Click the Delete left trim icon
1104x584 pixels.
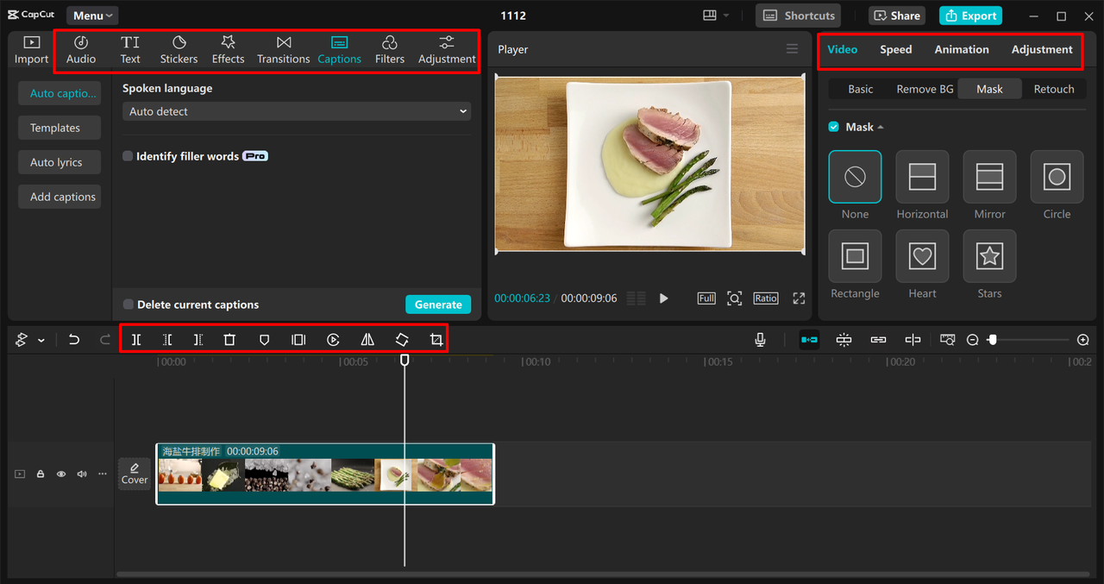[x=167, y=340]
